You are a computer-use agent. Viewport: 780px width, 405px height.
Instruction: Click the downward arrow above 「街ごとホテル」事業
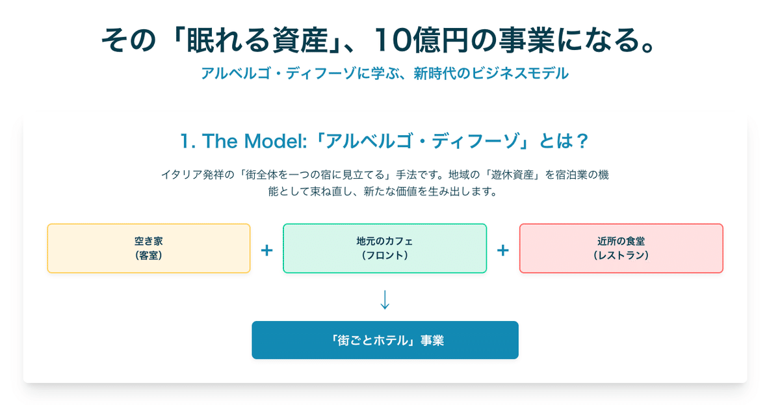coord(385,299)
